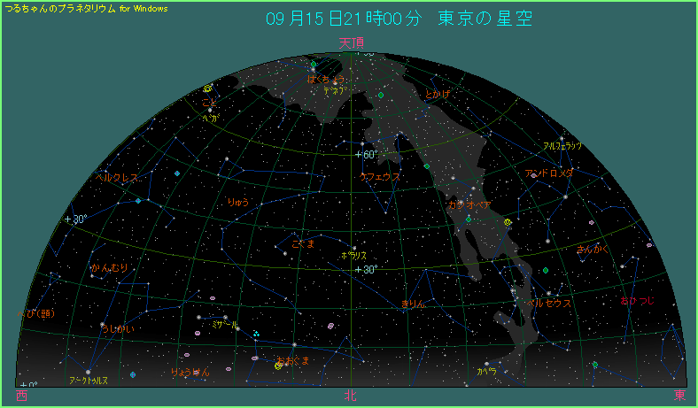Select the Polaris (ポラリス) star label

click(x=353, y=255)
